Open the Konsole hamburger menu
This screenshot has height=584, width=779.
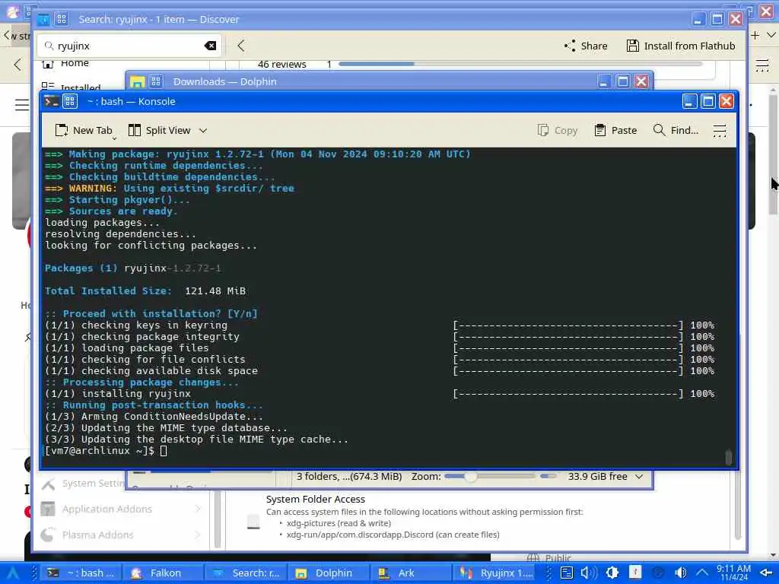tap(720, 131)
